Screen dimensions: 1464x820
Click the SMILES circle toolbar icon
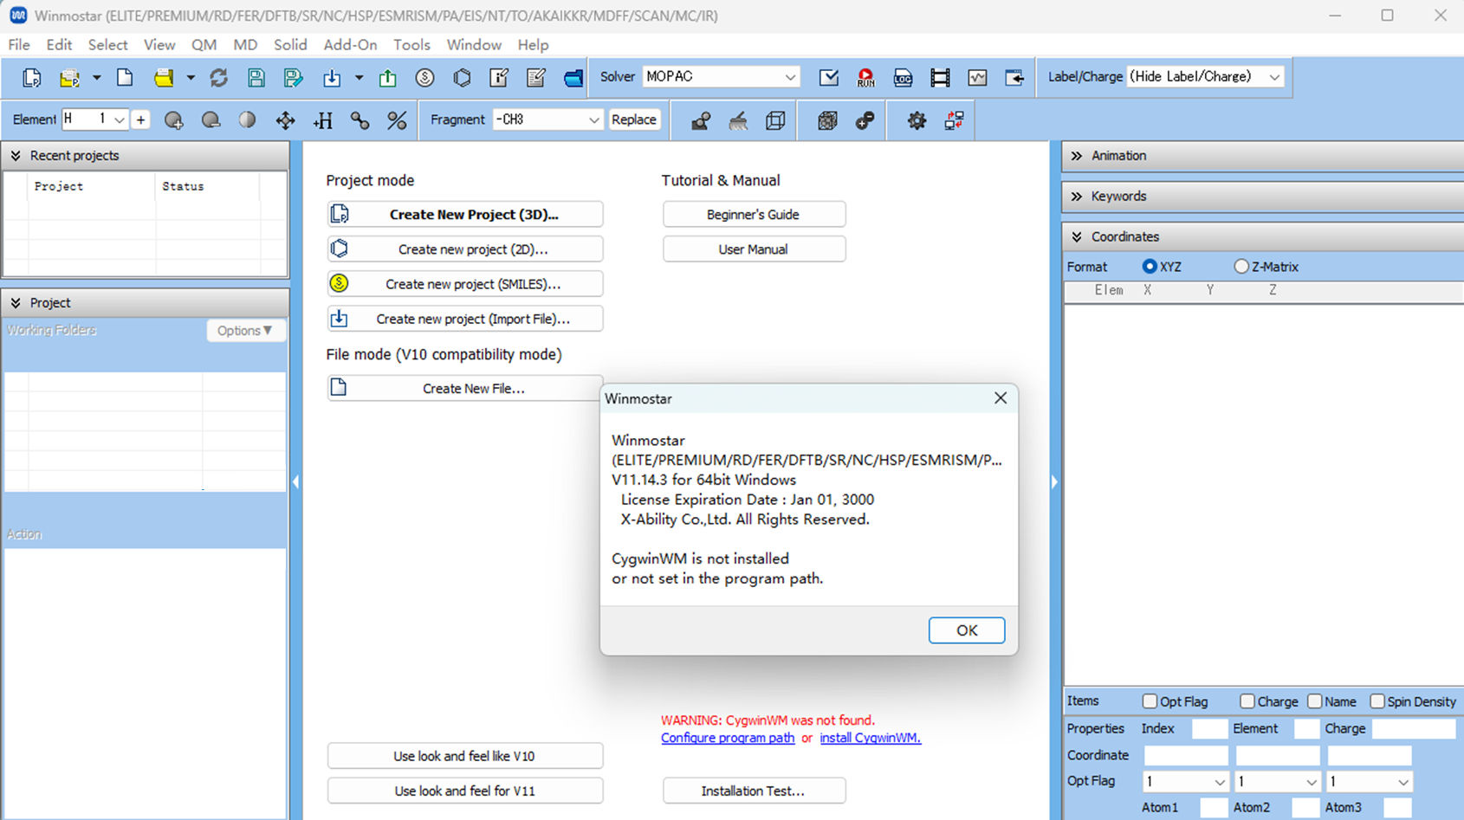[x=424, y=78]
